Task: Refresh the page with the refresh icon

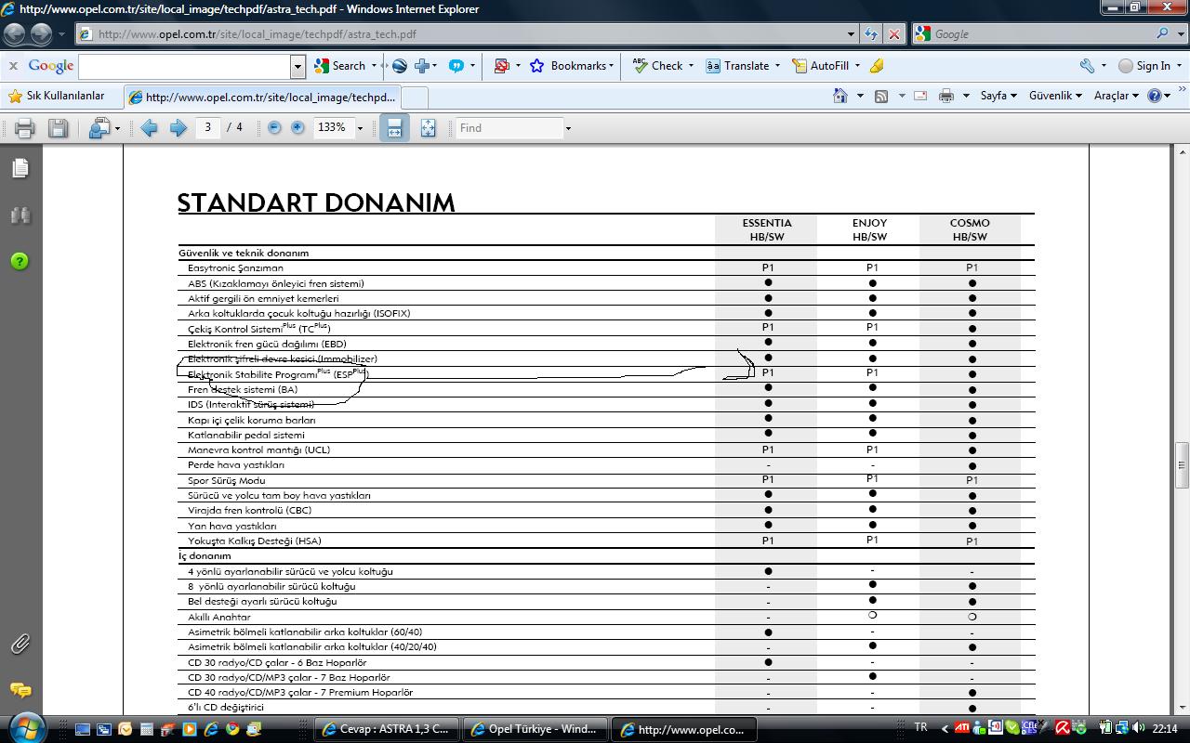Action: 870,33
